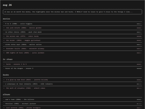Click star rating for sam's town
This screenshot has width=145, height=109.
139,100
